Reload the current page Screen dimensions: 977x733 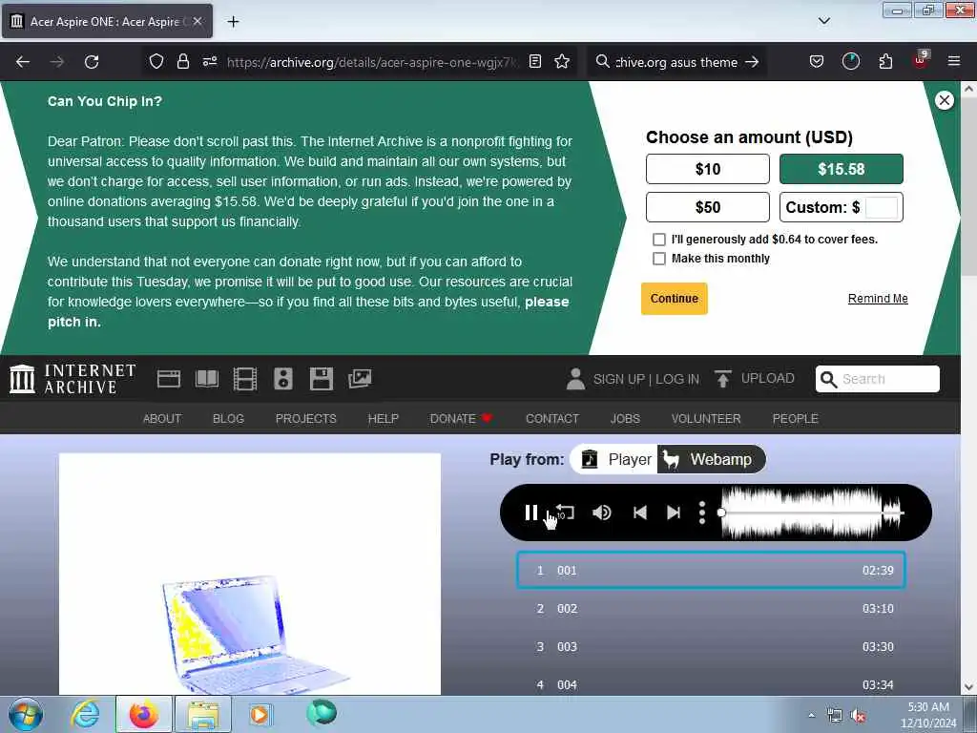tap(92, 62)
